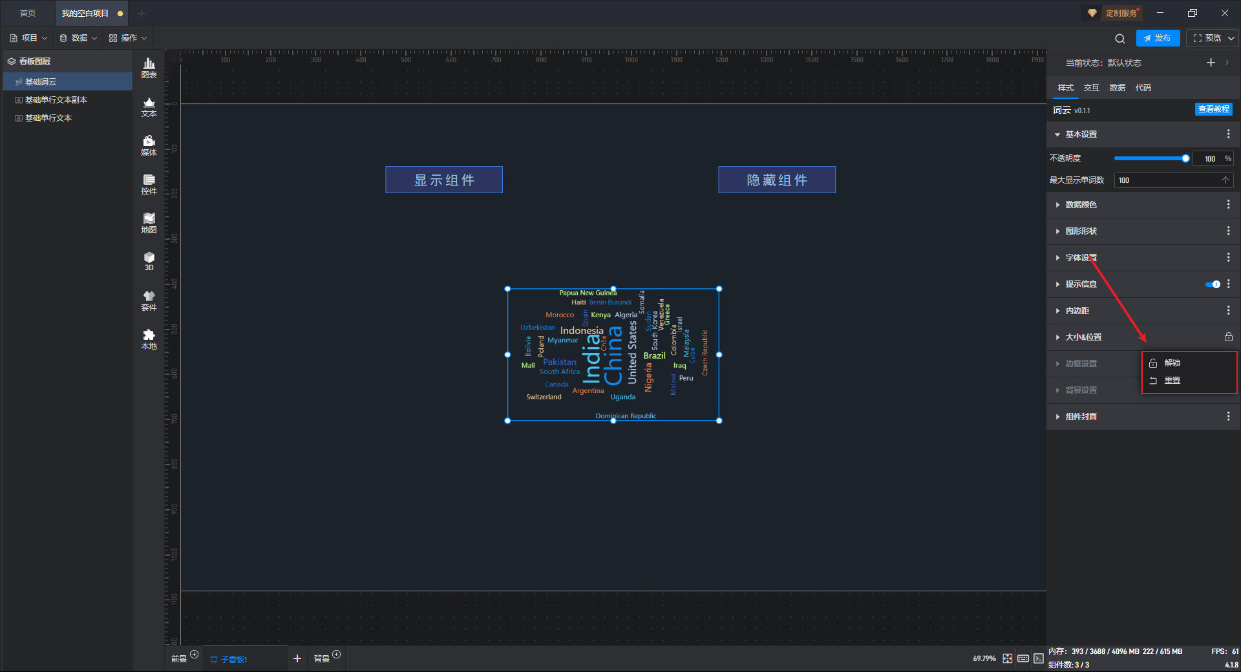
Task: Switch to the 交互 tab
Action: (1091, 88)
